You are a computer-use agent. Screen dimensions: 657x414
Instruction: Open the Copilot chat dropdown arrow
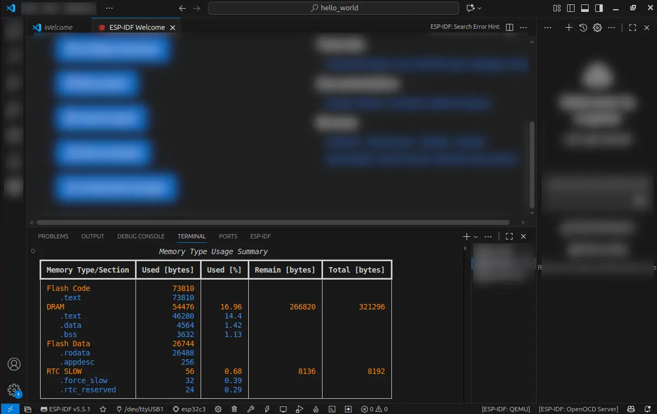[479, 8]
